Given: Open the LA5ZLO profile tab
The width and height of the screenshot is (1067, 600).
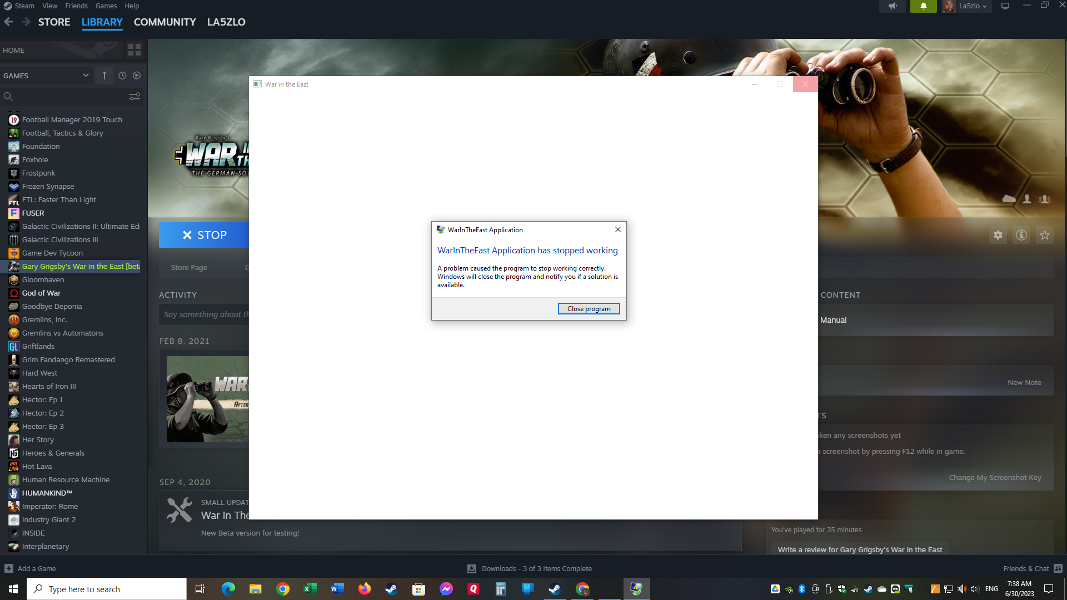Looking at the screenshot, I should (x=226, y=22).
